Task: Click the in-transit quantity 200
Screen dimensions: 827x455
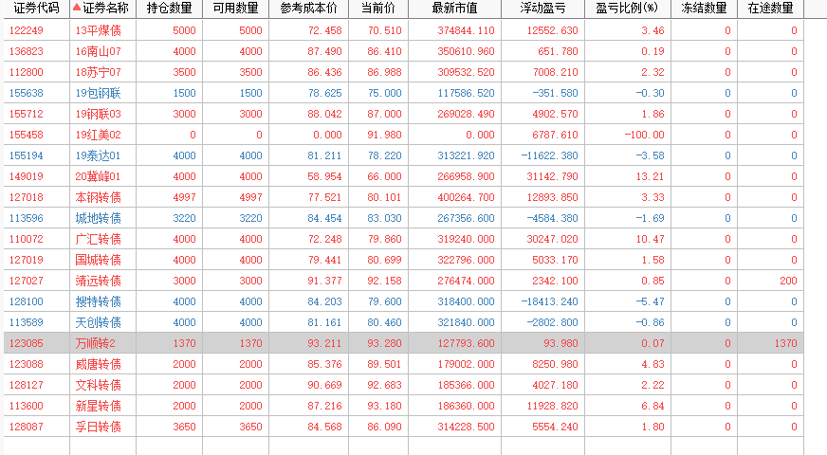Action: [x=788, y=281]
